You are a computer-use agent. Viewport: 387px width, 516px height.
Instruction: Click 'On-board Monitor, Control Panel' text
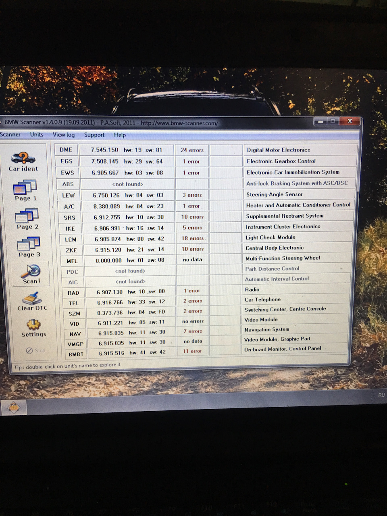tap(283, 349)
